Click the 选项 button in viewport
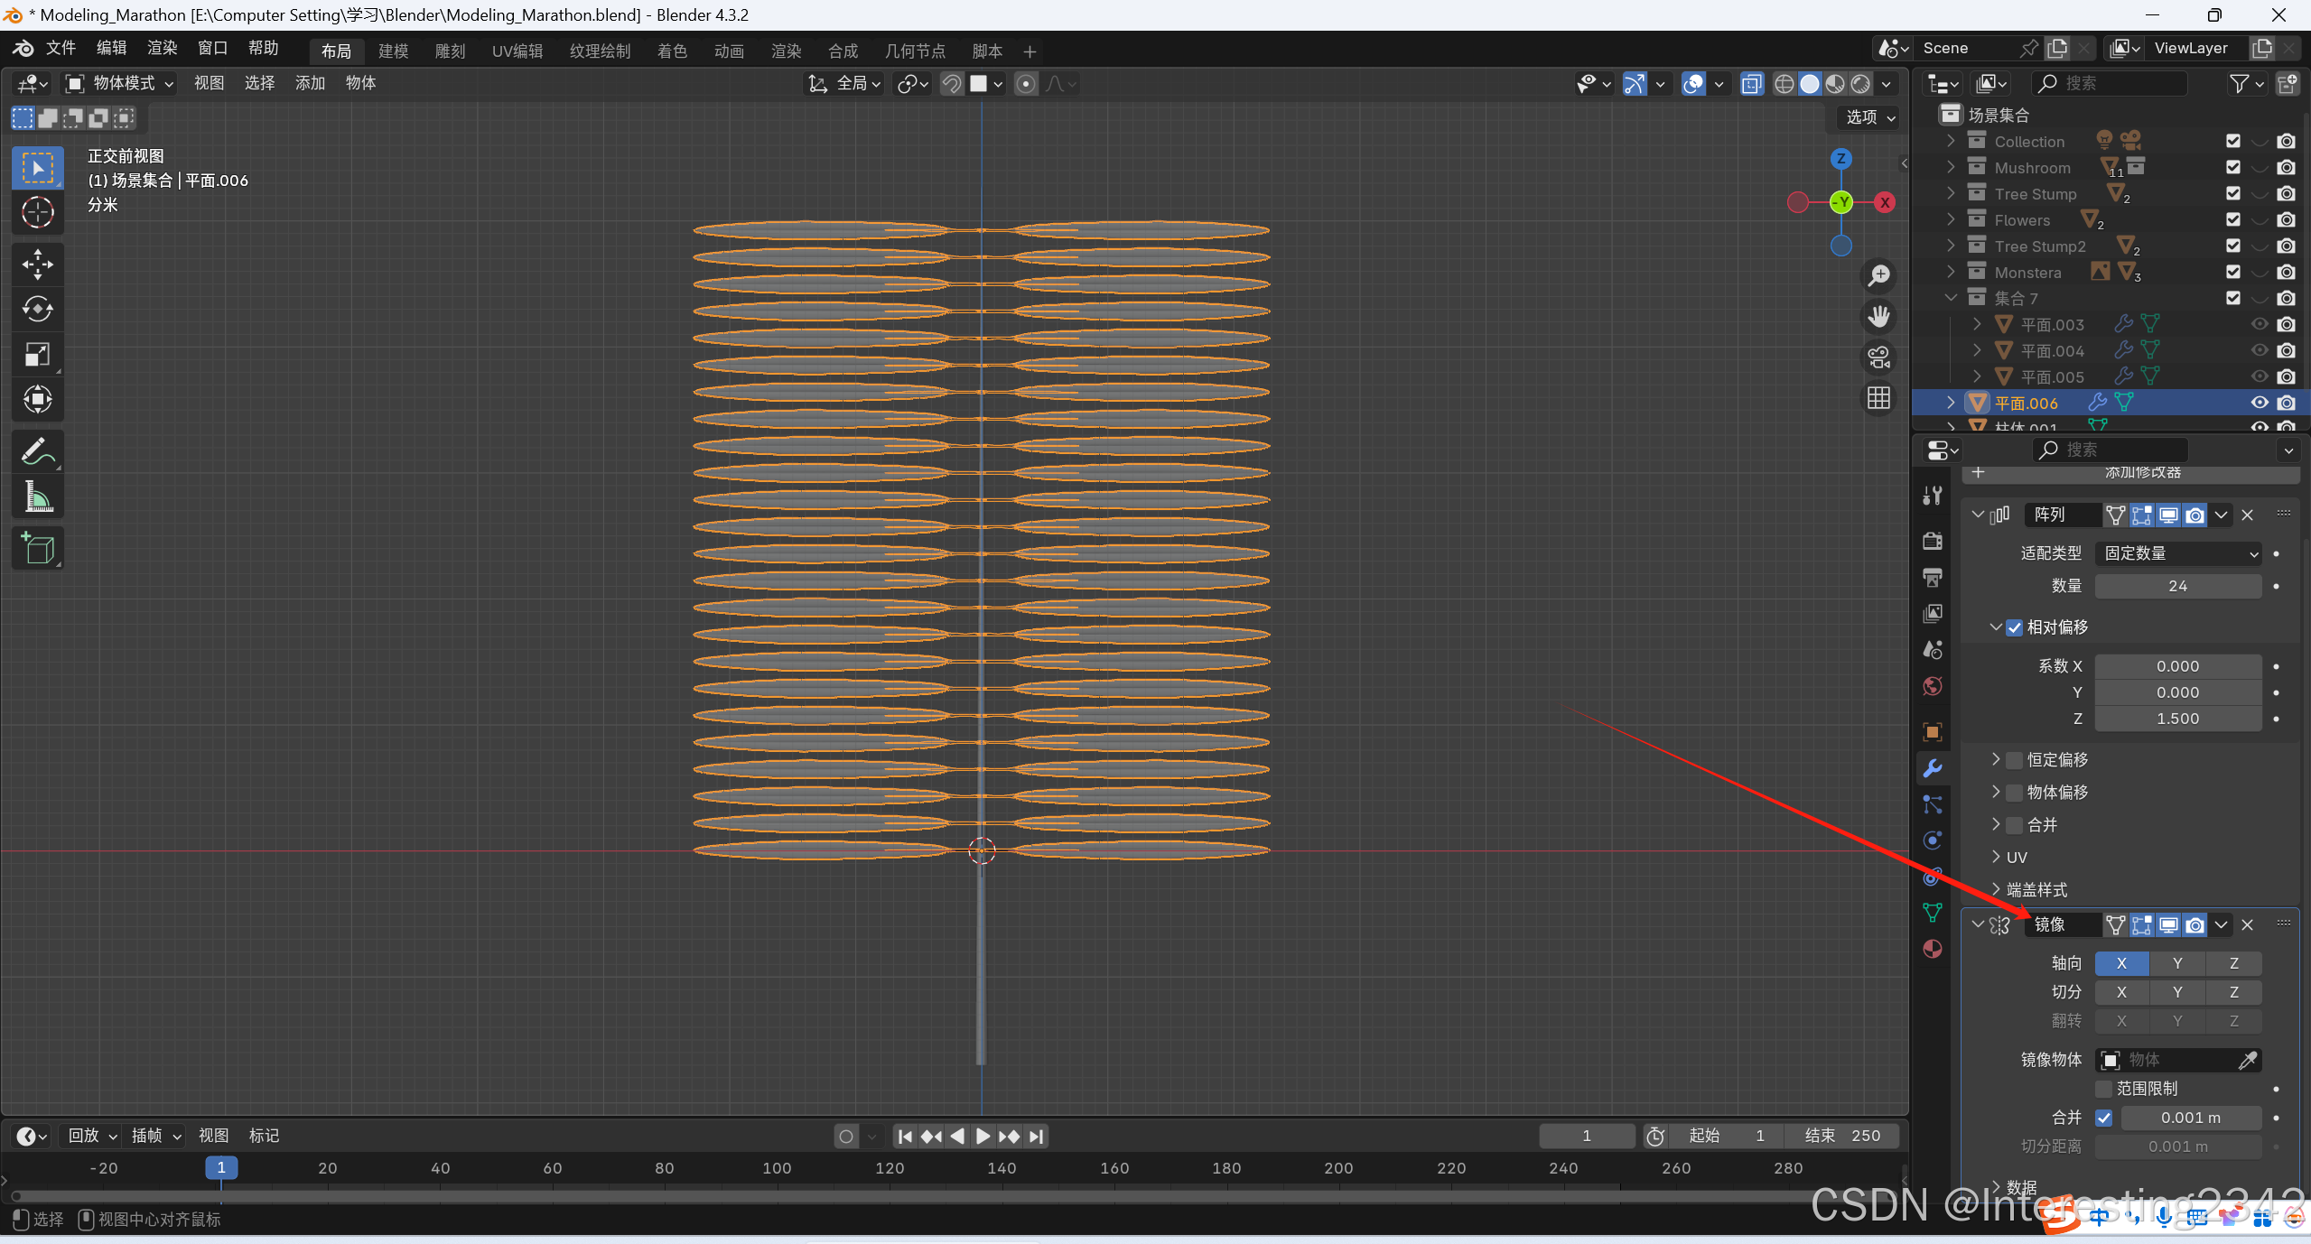Viewport: 2311px width, 1244px height. coord(1869,117)
